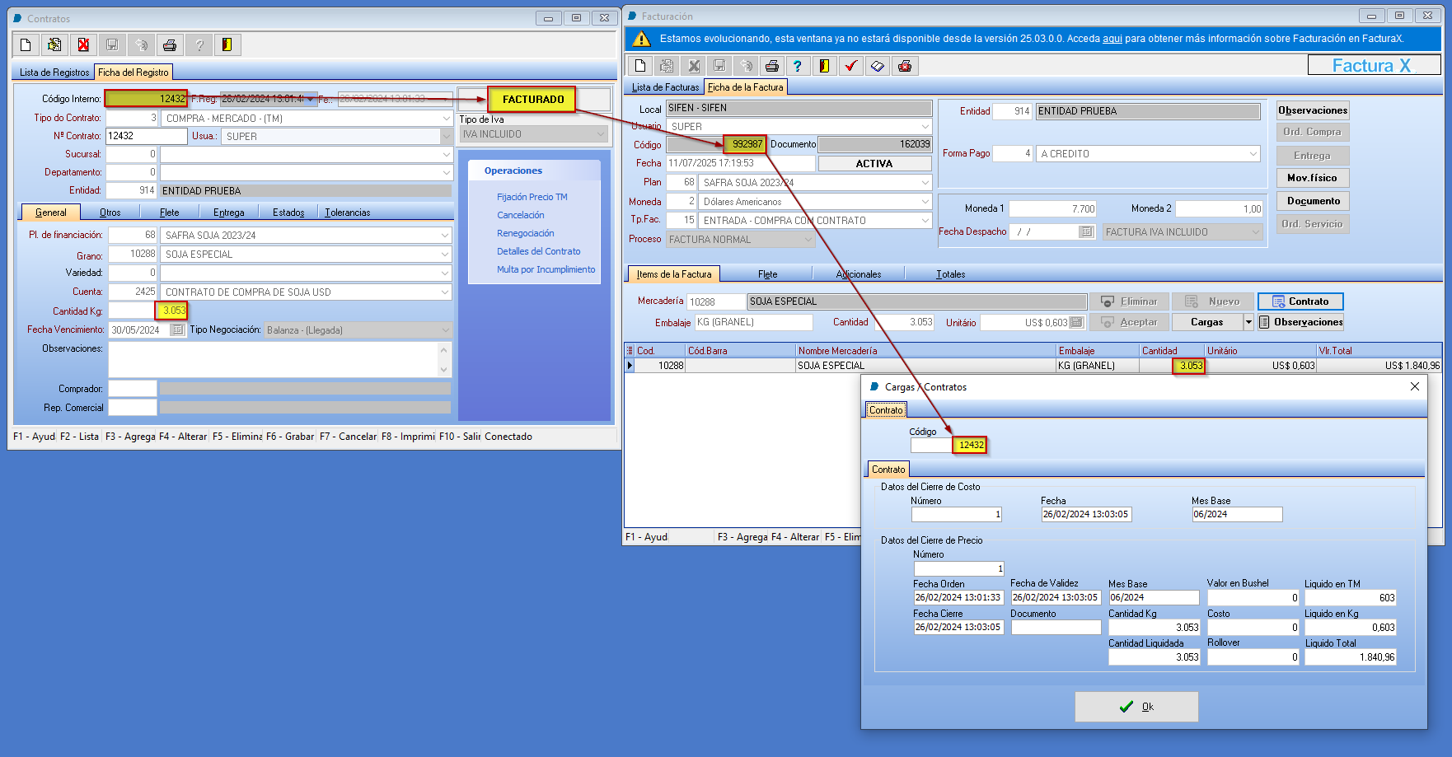Open Grano dropdown showing SOJA ESPECIAL
The image size is (1452, 757).
[446, 255]
